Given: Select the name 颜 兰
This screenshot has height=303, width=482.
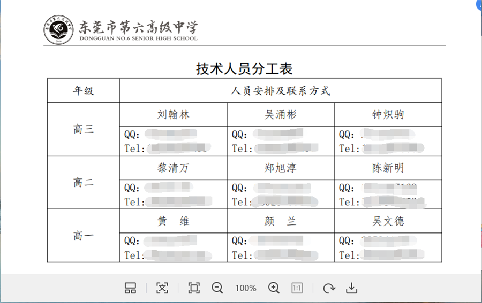Looking at the screenshot, I should 281,221.
